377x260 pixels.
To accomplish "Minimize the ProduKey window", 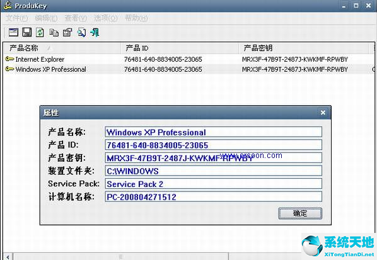I will coord(344,6).
